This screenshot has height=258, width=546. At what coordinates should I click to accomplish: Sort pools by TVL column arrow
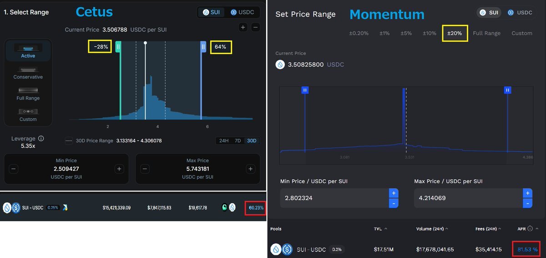point(386,229)
